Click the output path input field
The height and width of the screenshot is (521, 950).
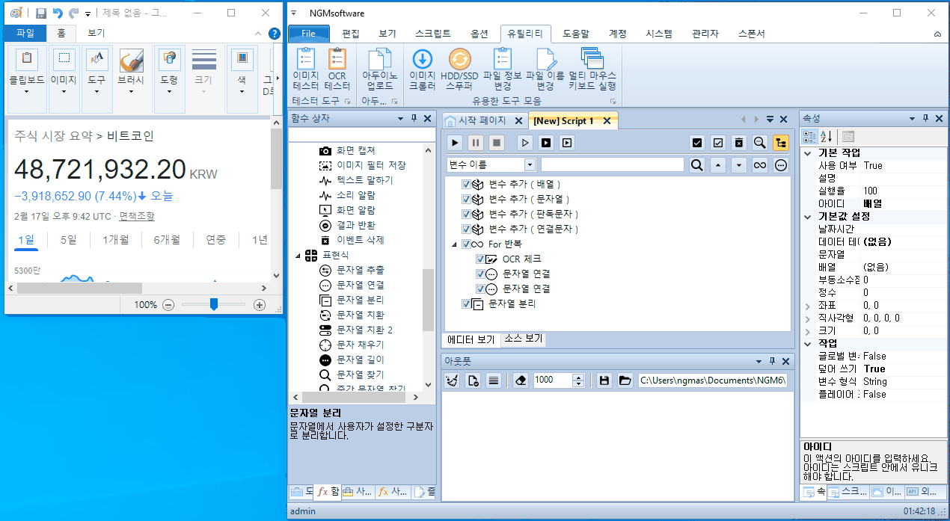click(713, 380)
